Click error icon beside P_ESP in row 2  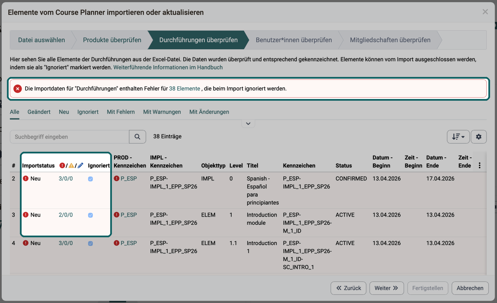pyautogui.click(x=116, y=179)
